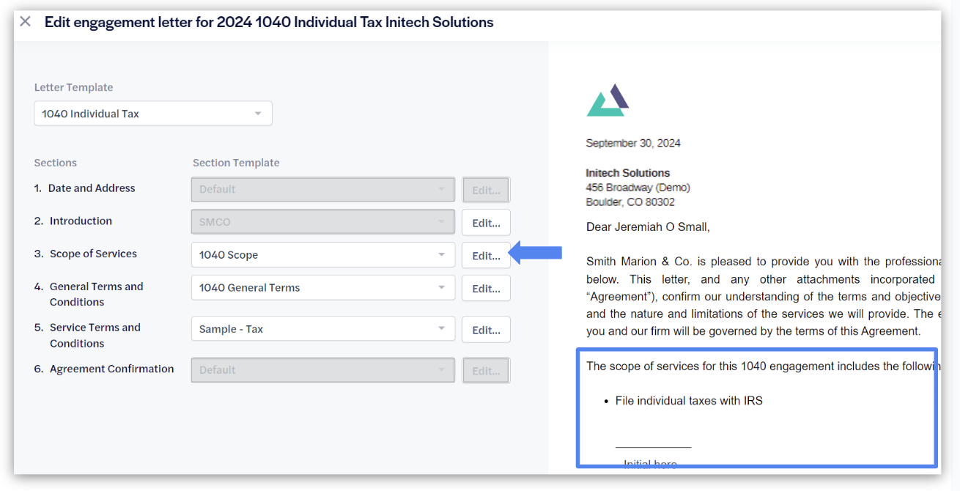Viewport: 960px width, 491px height.
Task: Click the 'Agreement Confirmation' section label
Action: [112, 369]
